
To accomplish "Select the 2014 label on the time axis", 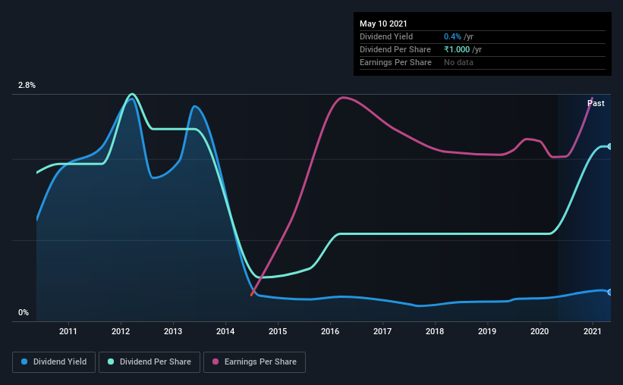I will click(x=225, y=331).
